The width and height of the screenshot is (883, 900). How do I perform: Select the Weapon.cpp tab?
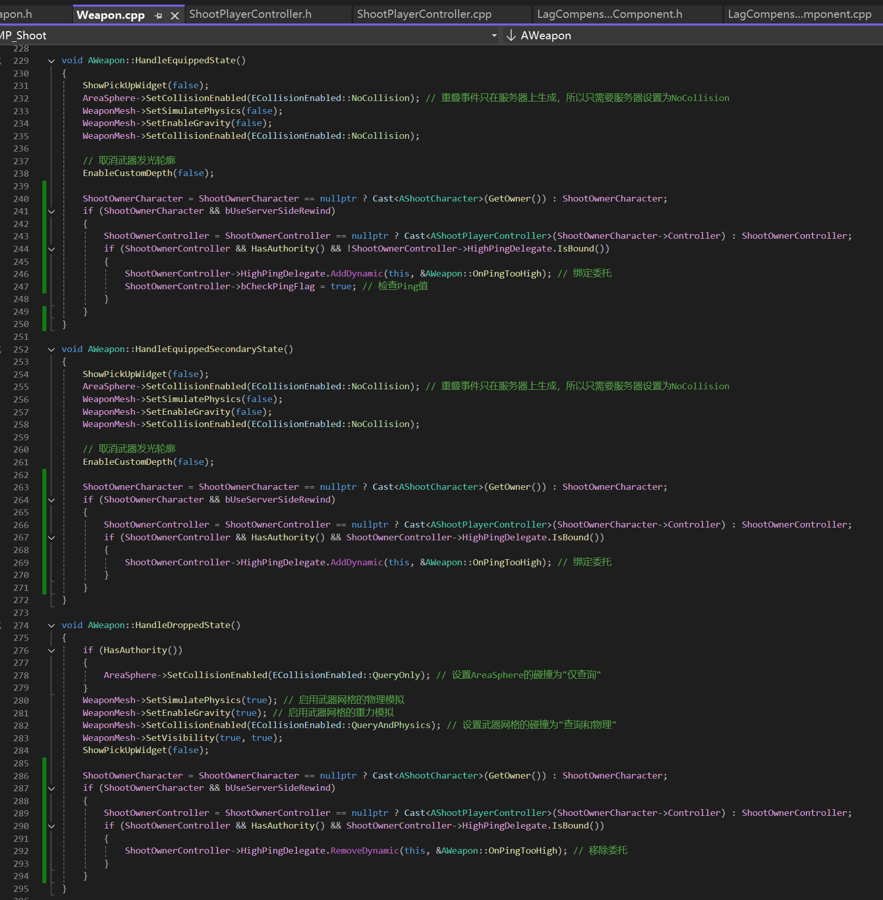tap(111, 15)
